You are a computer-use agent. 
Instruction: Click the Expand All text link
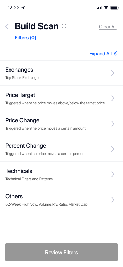point(100,54)
